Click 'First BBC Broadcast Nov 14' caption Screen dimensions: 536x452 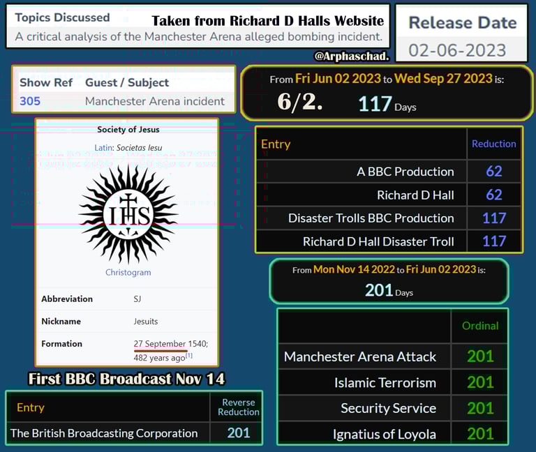point(127,379)
